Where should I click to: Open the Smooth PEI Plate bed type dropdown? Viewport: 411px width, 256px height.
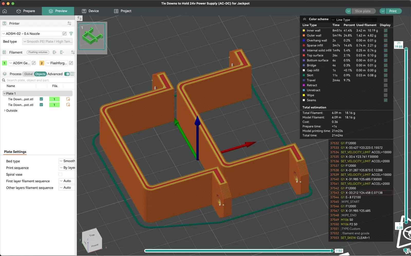(x=48, y=41)
